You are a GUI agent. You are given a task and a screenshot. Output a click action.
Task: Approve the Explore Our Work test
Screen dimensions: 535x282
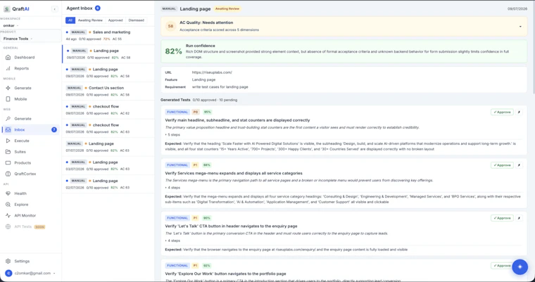502,265
